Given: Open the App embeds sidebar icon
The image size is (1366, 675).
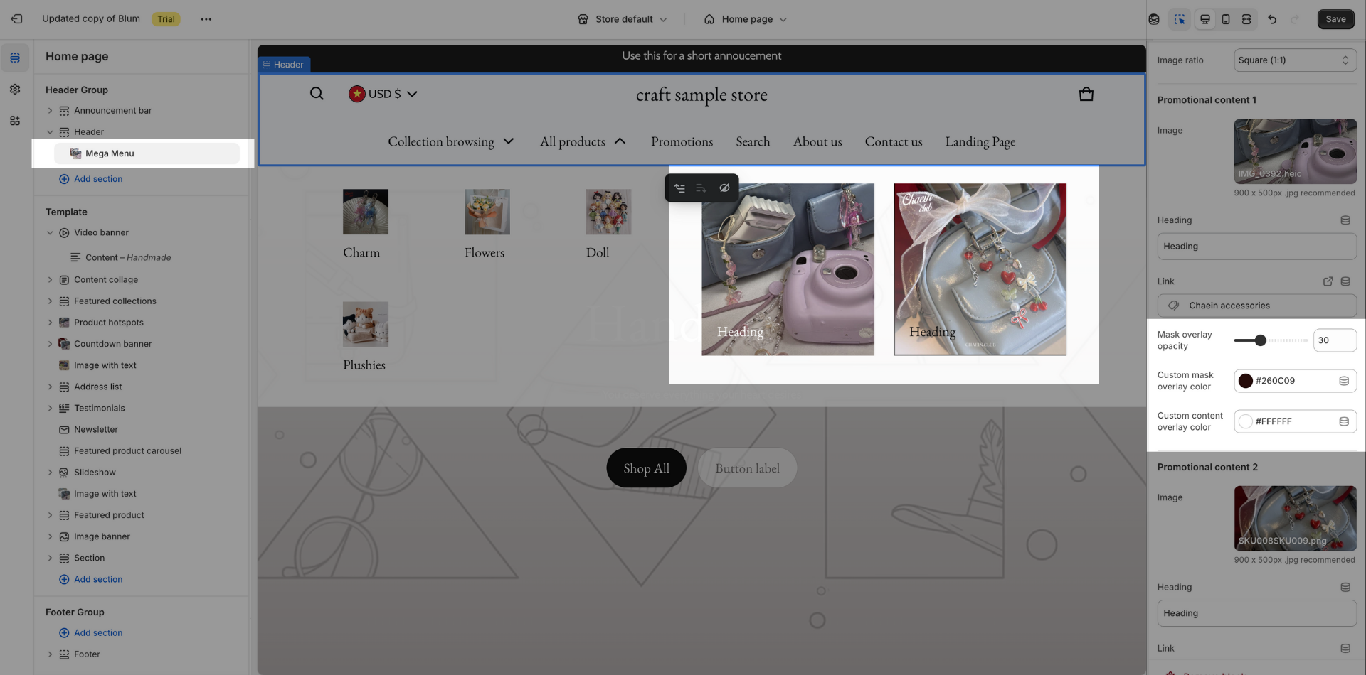Looking at the screenshot, I should (15, 121).
